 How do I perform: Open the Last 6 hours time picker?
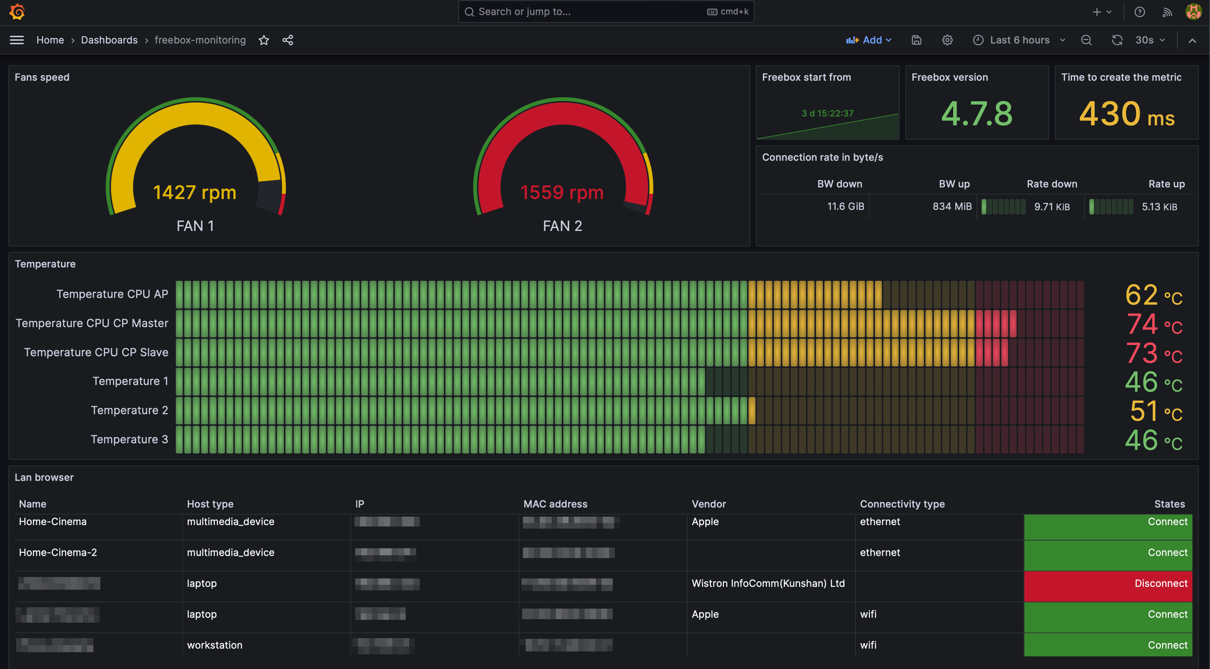click(1019, 40)
